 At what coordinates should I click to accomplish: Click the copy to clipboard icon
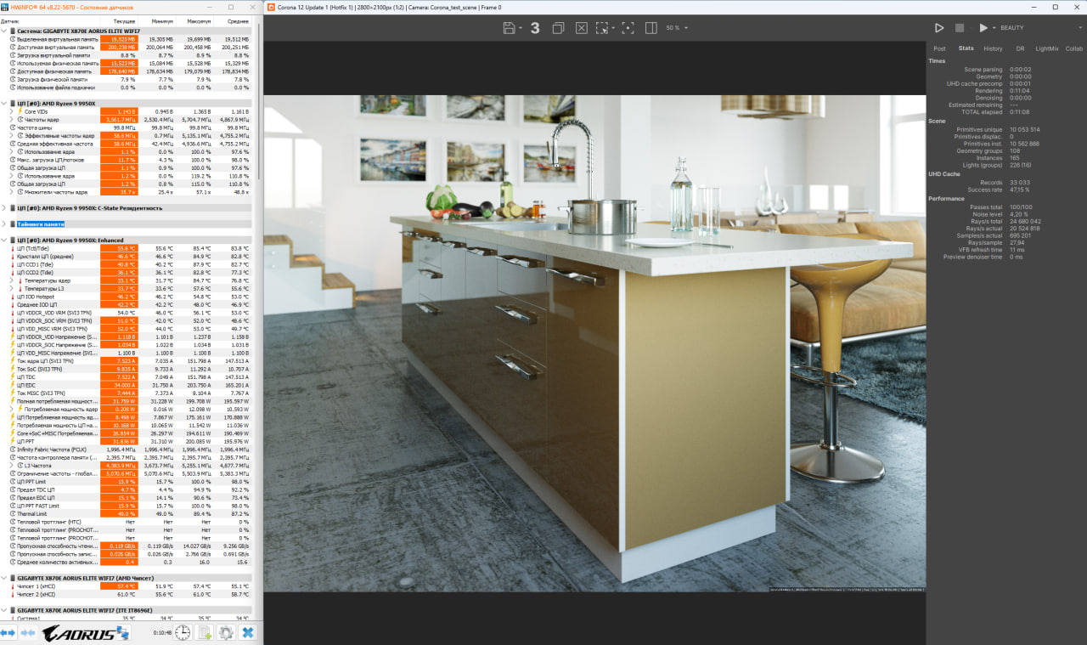558,28
